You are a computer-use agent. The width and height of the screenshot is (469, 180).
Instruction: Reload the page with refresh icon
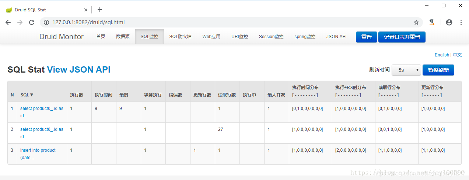click(x=32, y=22)
